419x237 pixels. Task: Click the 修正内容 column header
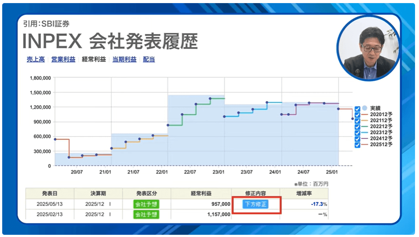[256, 194]
